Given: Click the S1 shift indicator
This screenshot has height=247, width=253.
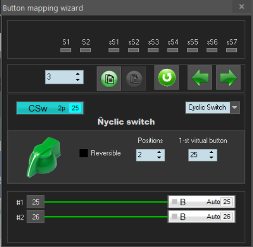Looking at the screenshot, I should pyautogui.click(x=66, y=50).
